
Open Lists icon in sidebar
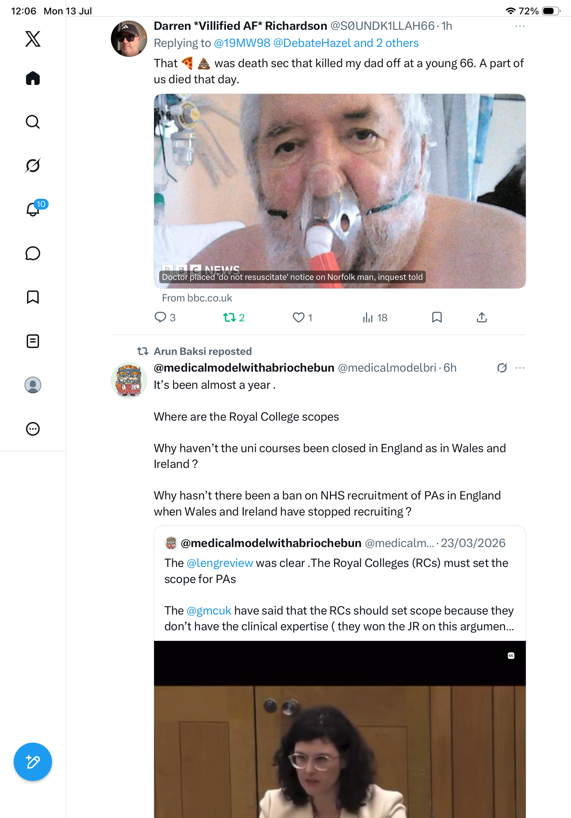[x=33, y=341]
